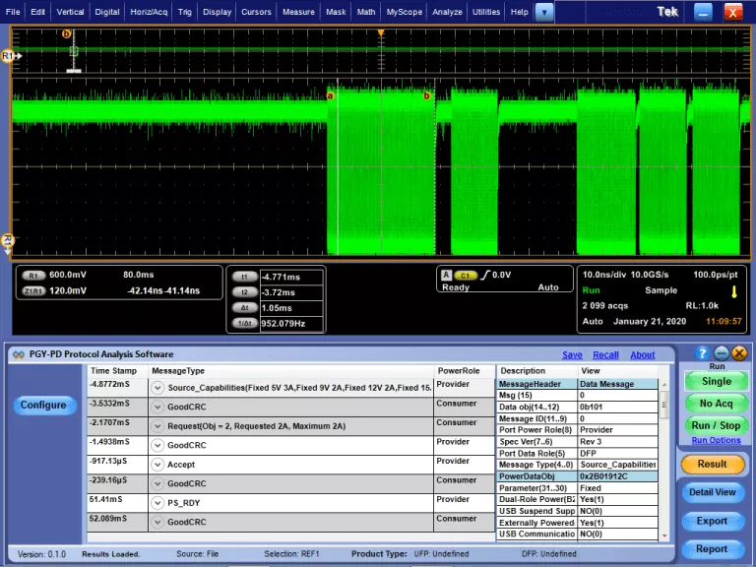This screenshot has width=756, height=567.
Task: Click the R1 reference waveform badge
Action: 33,276
